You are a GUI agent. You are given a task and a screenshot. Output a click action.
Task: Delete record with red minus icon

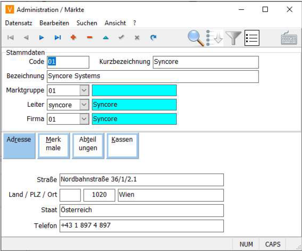point(89,38)
